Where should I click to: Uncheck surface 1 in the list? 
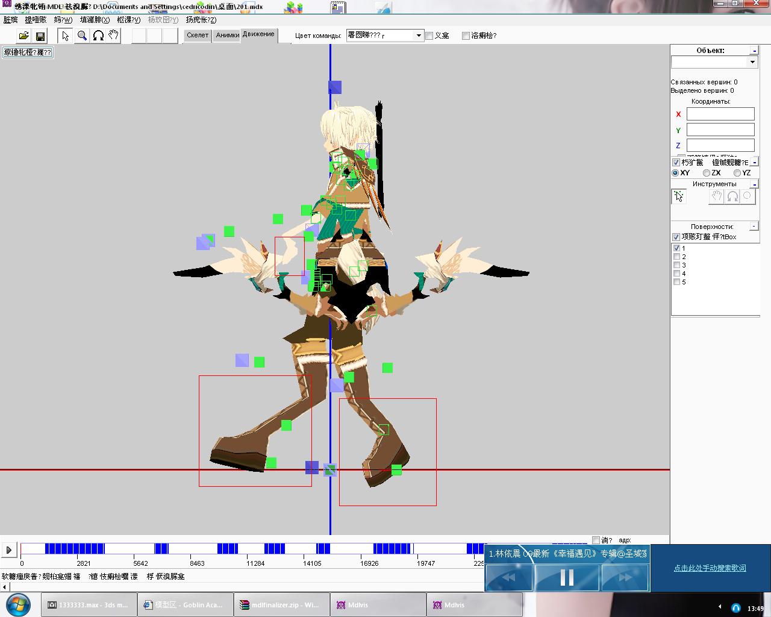(676, 248)
